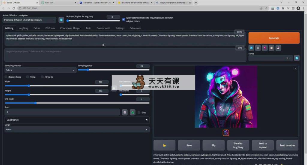The width and height of the screenshot is (307, 165).
Task: Open the Dreambooth tab
Action: (103, 28)
